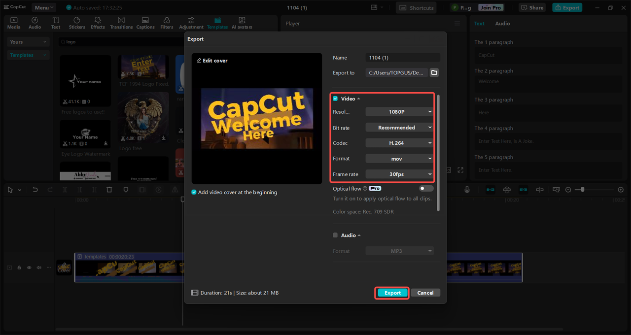Click the delete trash icon in timeline toolbar
Screen dimensions: 631x335
(109, 190)
